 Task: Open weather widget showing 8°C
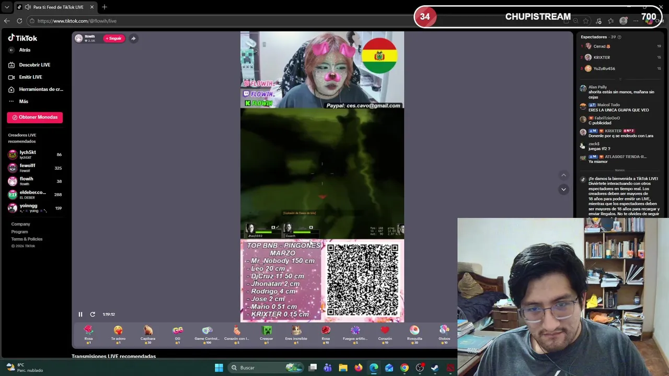click(25, 368)
